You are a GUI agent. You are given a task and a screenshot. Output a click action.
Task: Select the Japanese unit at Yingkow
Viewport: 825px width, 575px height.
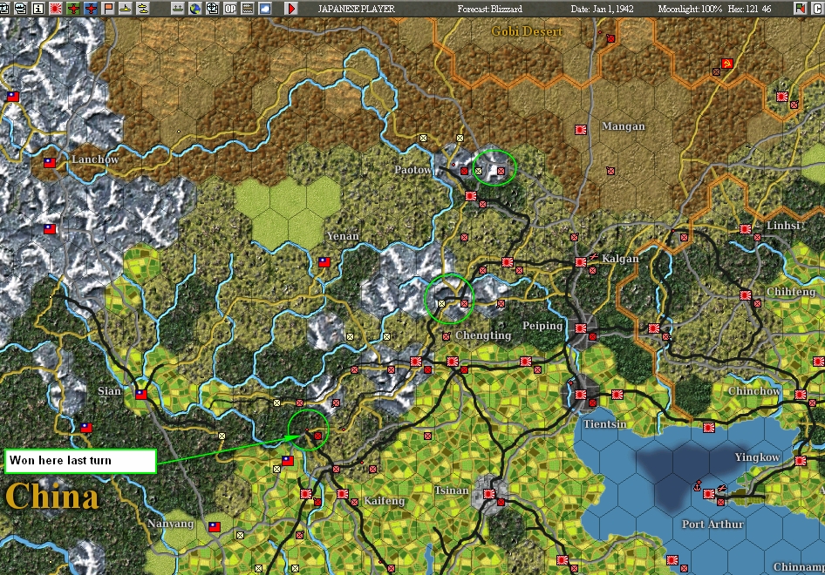(801, 460)
